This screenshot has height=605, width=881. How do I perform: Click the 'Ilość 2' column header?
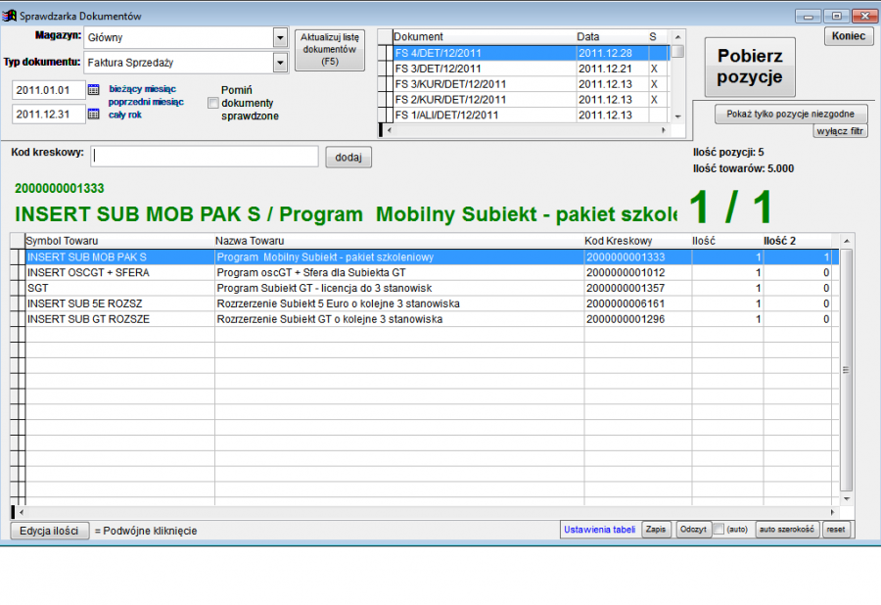tap(797, 241)
